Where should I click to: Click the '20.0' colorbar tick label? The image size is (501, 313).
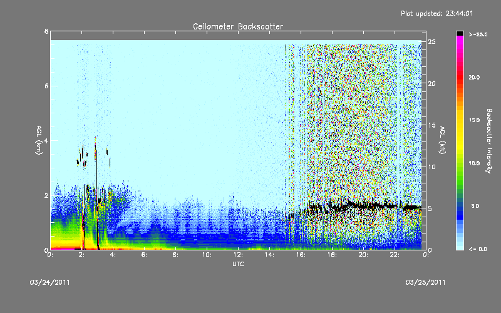pyautogui.click(x=474, y=77)
